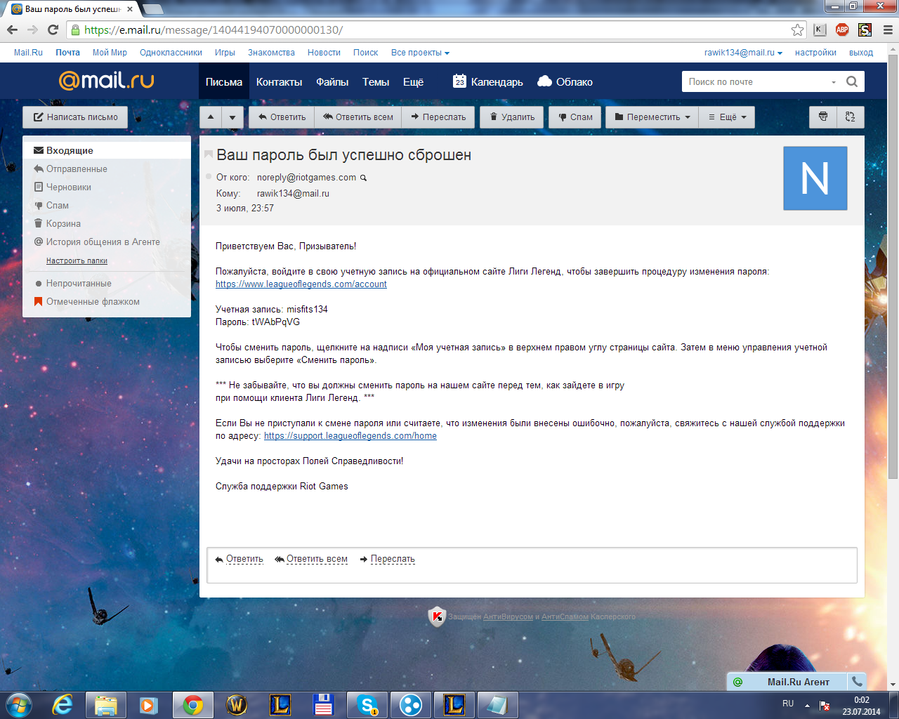Open the Adblock Plus extension icon
899x719 pixels.
[842, 29]
